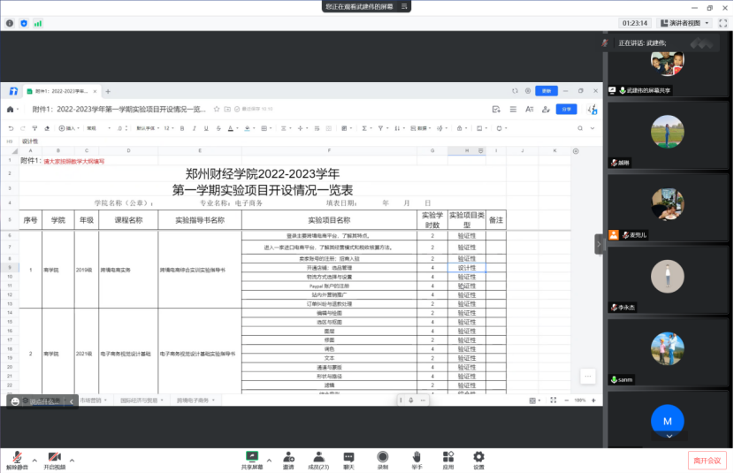Pick cell fill color bucket

point(247,128)
